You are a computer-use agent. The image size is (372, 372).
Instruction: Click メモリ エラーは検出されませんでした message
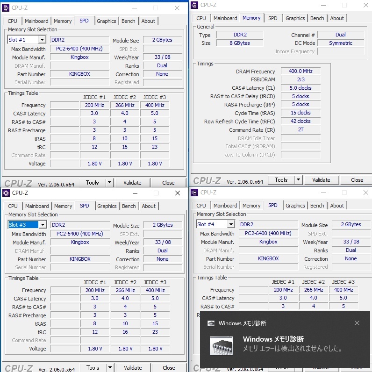click(293, 348)
